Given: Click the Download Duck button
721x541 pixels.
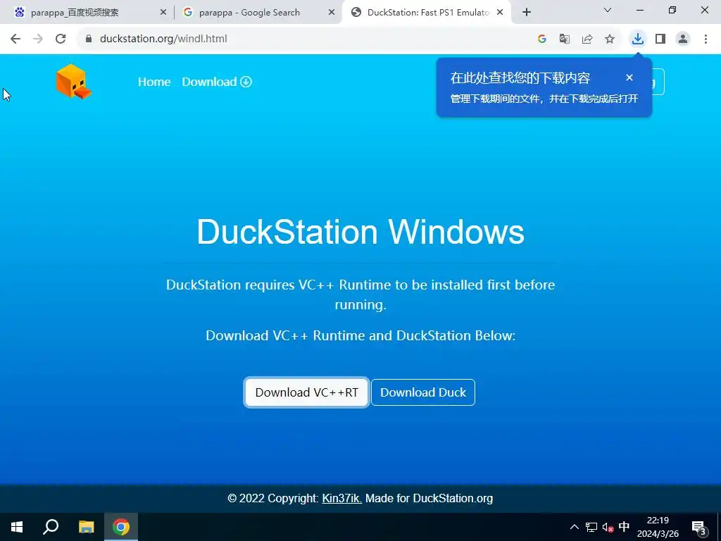Looking at the screenshot, I should [423, 392].
